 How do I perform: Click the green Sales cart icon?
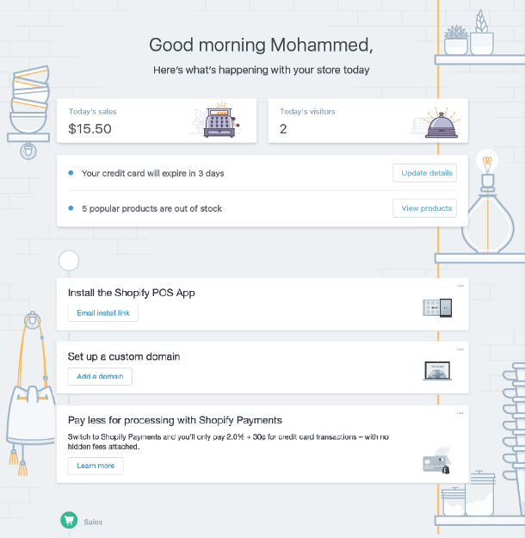69,521
